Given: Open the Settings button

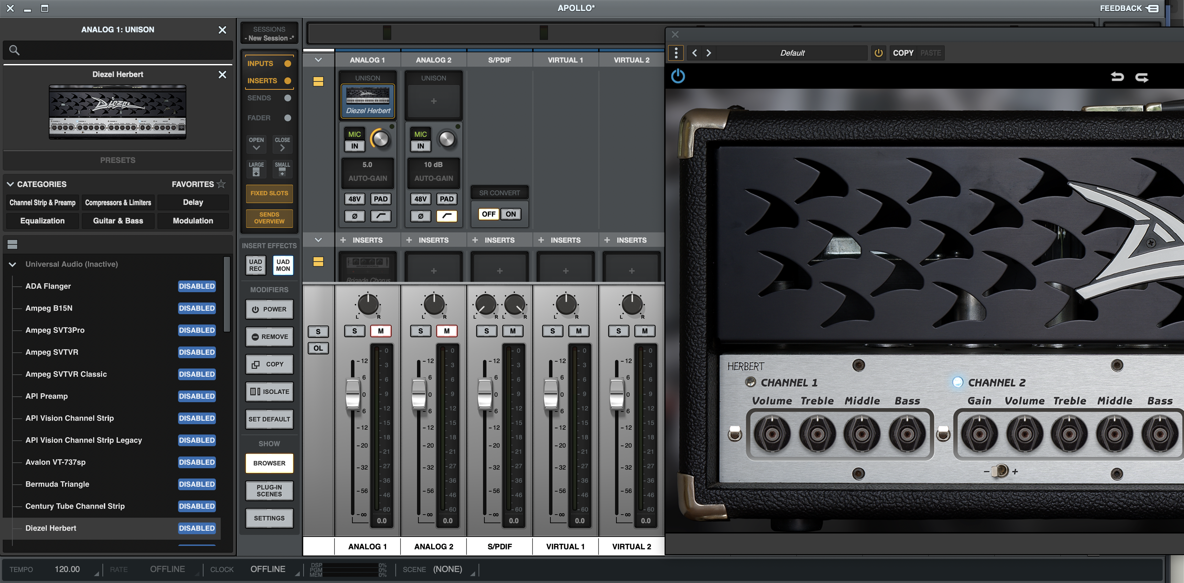Looking at the screenshot, I should click(x=269, y=518).
